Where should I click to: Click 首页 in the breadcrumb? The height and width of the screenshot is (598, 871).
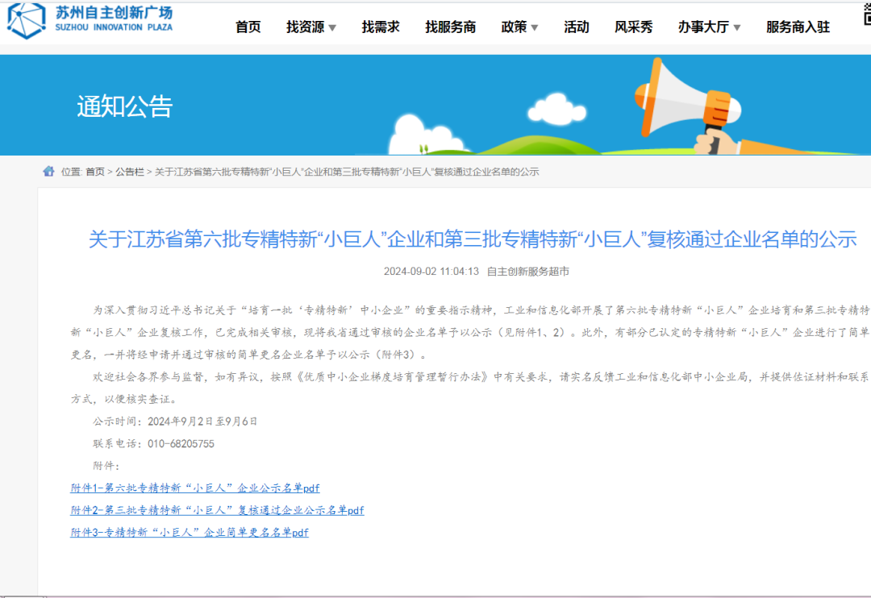coord(95,172)
